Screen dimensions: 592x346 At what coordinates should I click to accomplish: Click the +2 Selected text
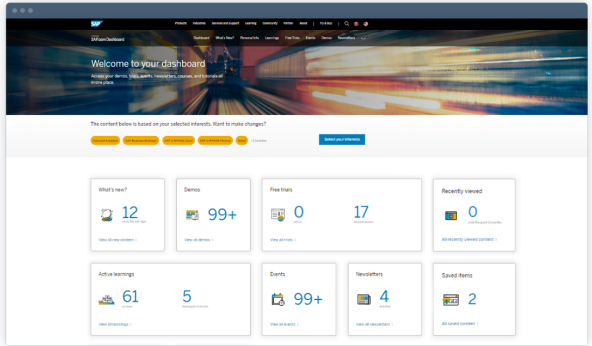point(258,141)
